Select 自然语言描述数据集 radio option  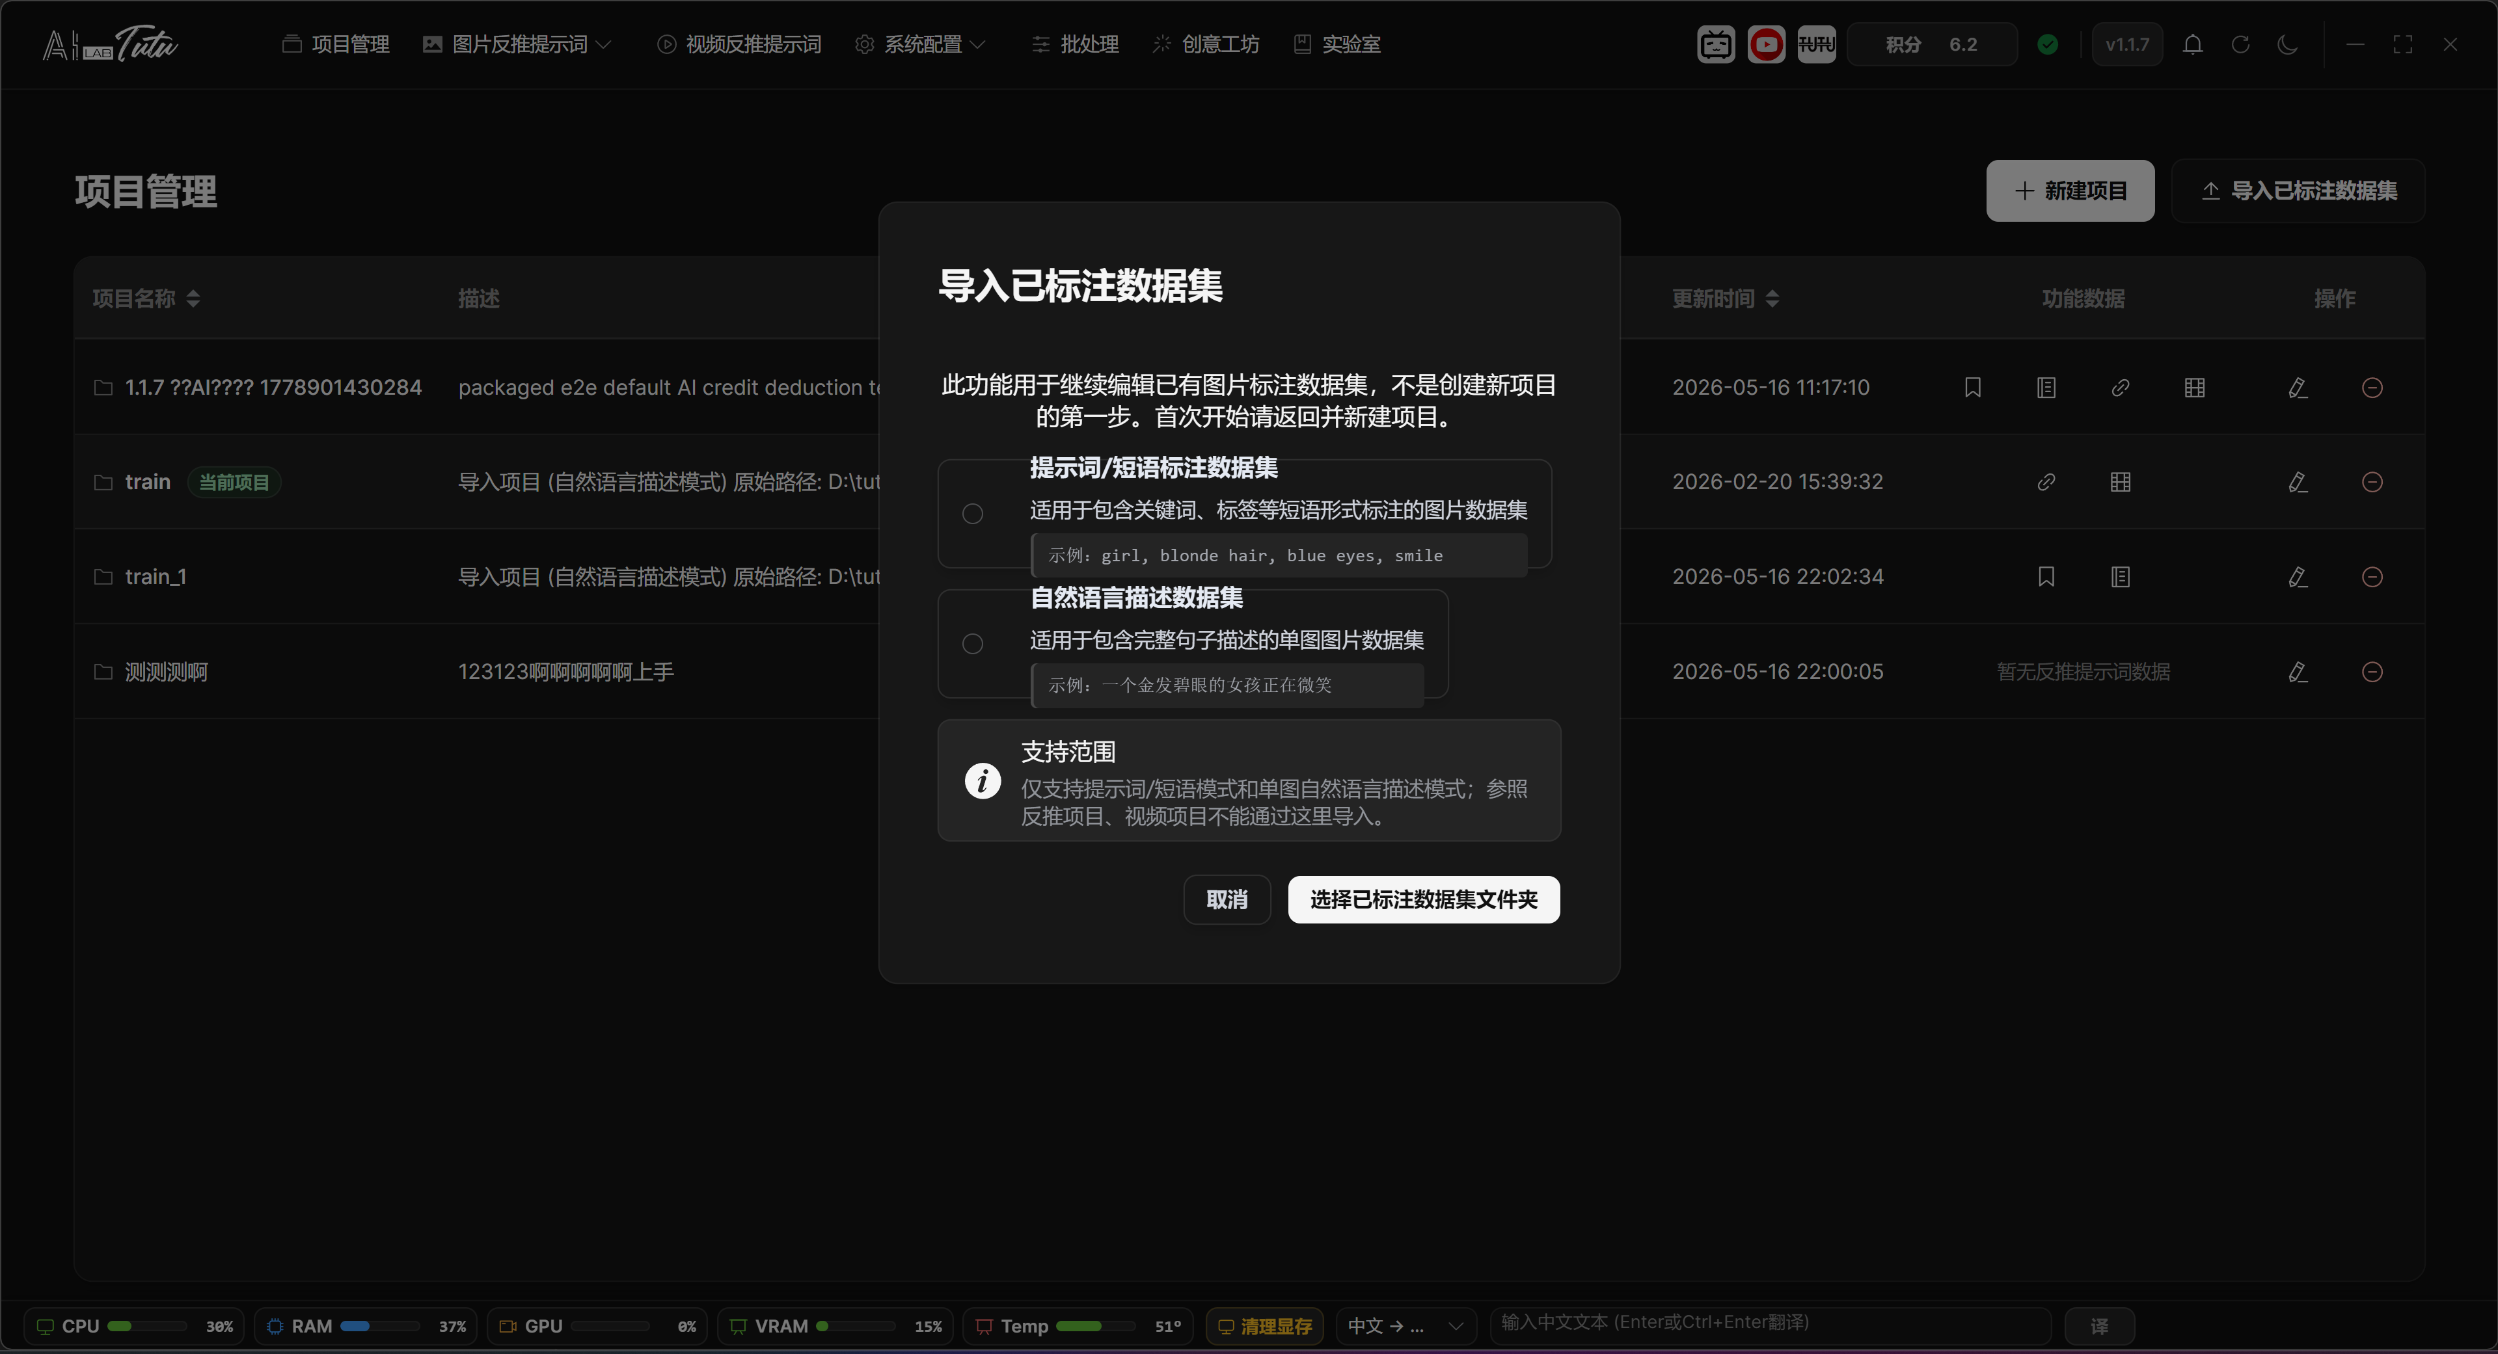(973, 644)
